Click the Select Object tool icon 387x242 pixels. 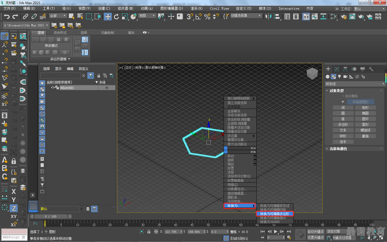[x=71, y=17]
